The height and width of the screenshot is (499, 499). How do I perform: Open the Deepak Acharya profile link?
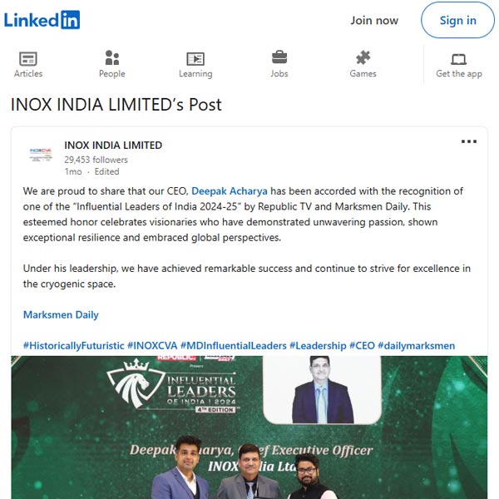[x=230, y=191]
